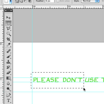
Task: Select the Magic Wand tool
Action: click(x=9, y=34)
